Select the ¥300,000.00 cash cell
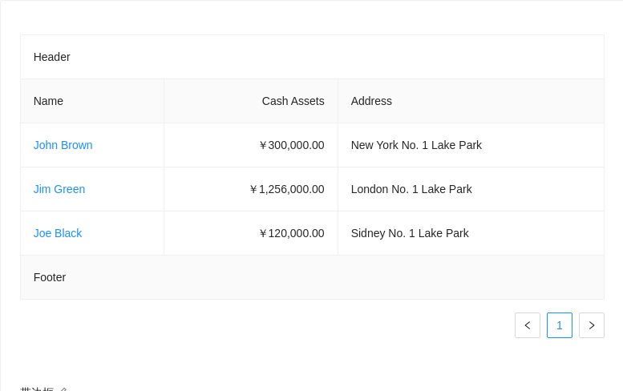 click(291, 145)
